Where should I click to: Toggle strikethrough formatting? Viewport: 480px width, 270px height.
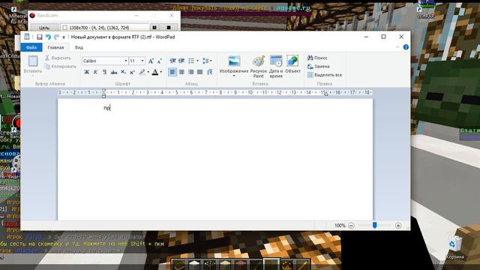[x=114, y=72]
